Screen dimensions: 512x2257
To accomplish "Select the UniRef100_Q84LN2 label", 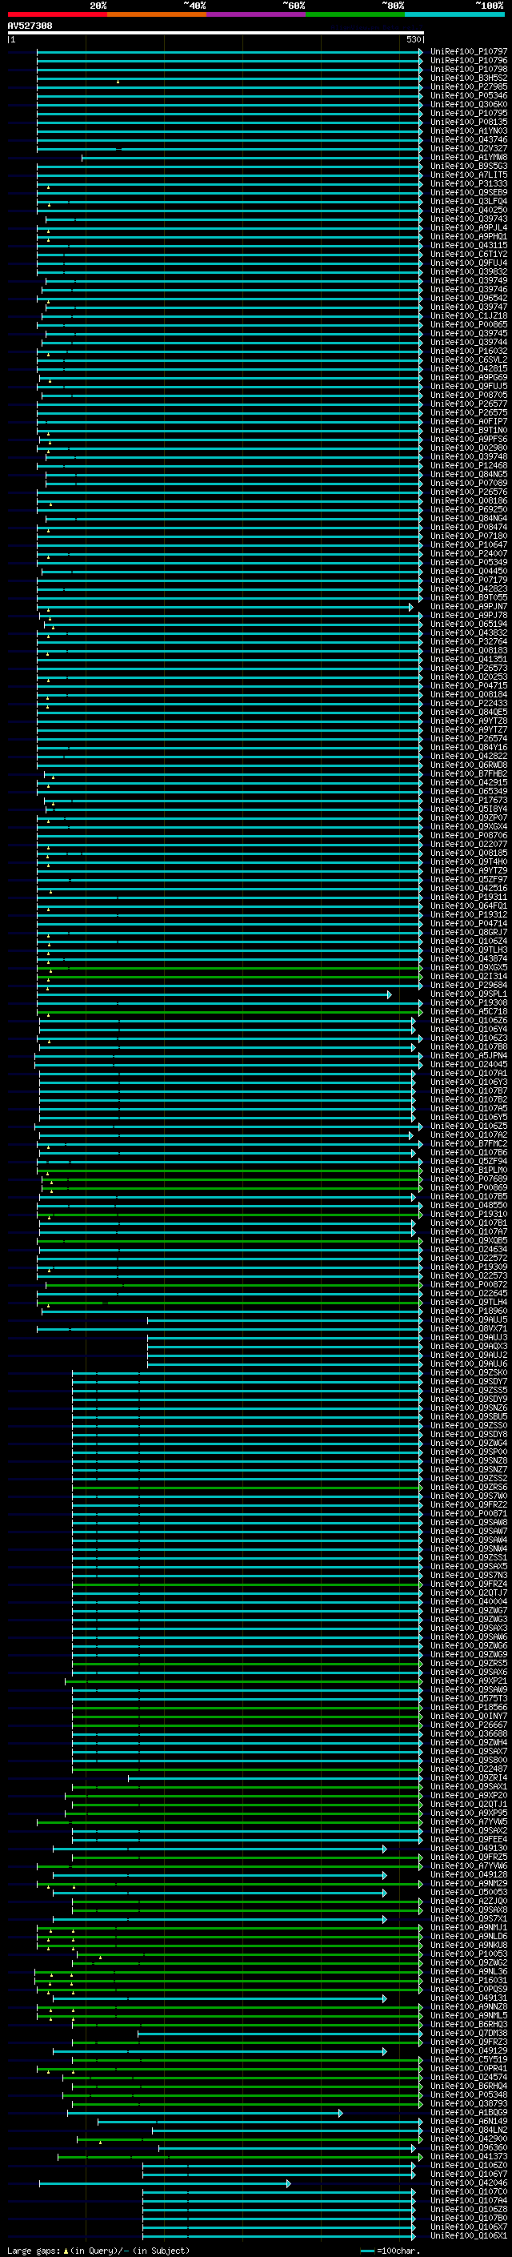I will (x=469, y=2130).
